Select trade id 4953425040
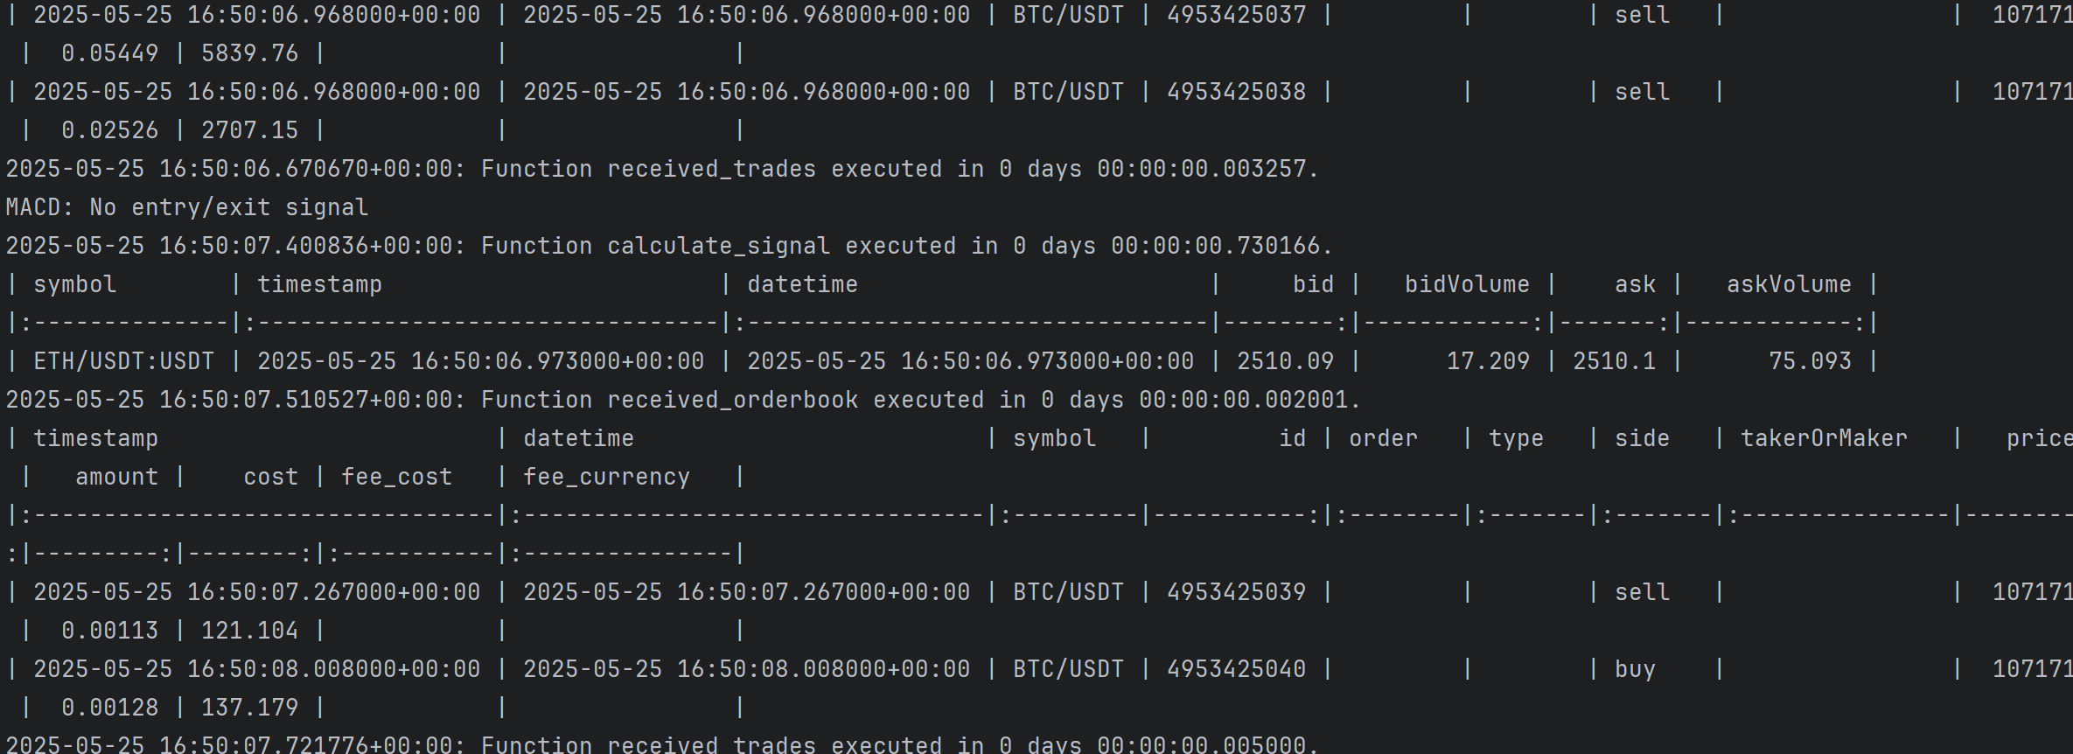Image resolution: width=2073 pixels, height=754 pixels. 1236,669
